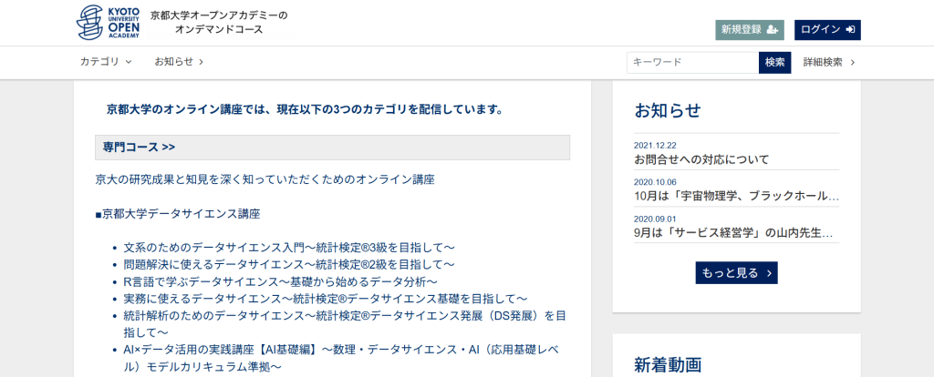Open AI×データ活用の実践講座 course link

(x=345, y=350)
